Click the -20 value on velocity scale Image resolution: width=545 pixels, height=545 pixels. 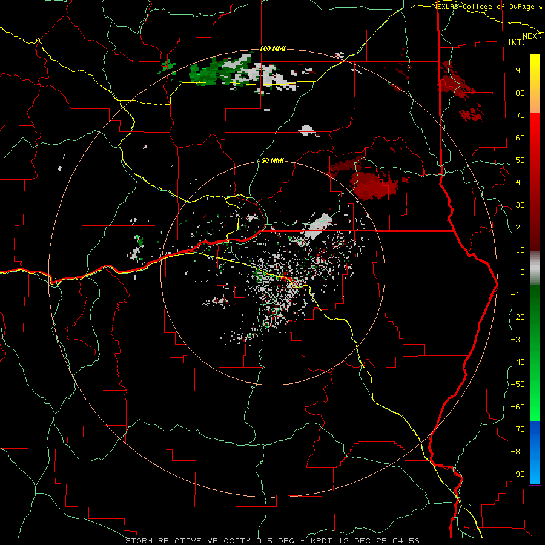(x=518, y=317)
